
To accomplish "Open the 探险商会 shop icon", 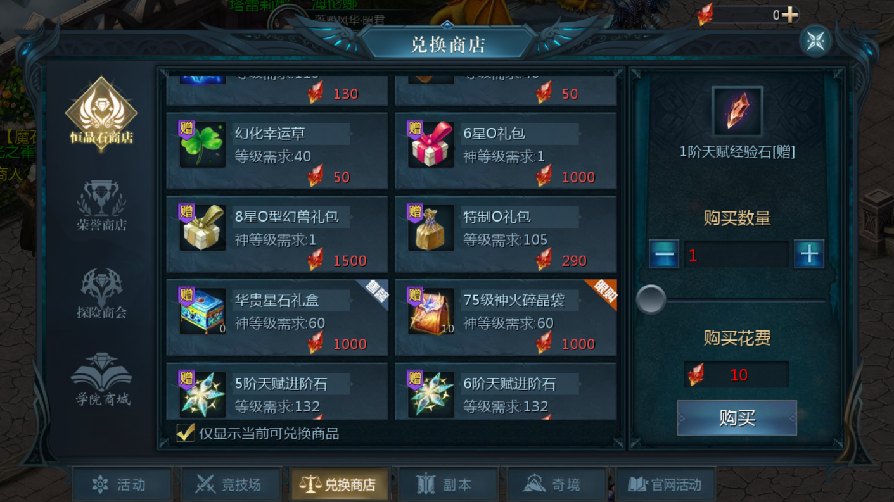I will [101, 293].
